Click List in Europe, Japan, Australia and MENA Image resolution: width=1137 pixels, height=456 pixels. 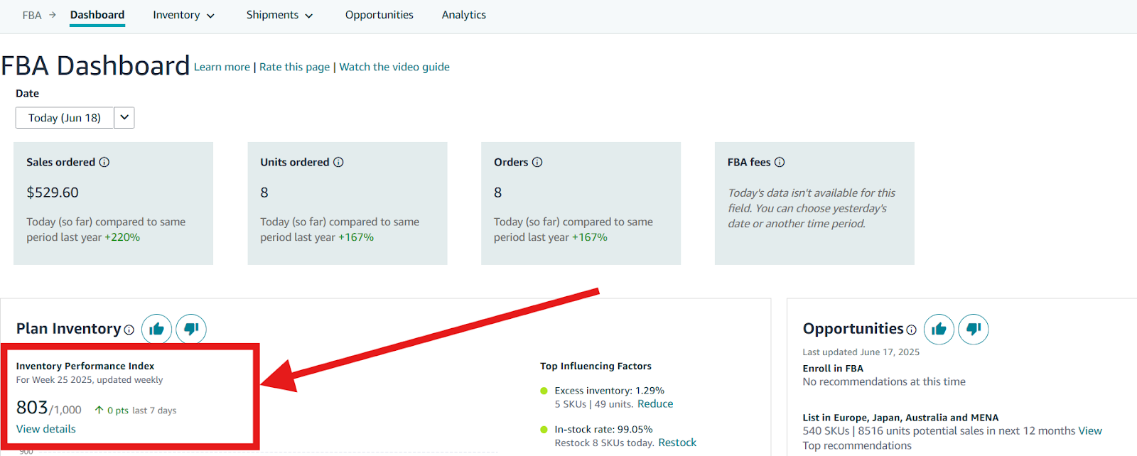(x=900, y=418)
